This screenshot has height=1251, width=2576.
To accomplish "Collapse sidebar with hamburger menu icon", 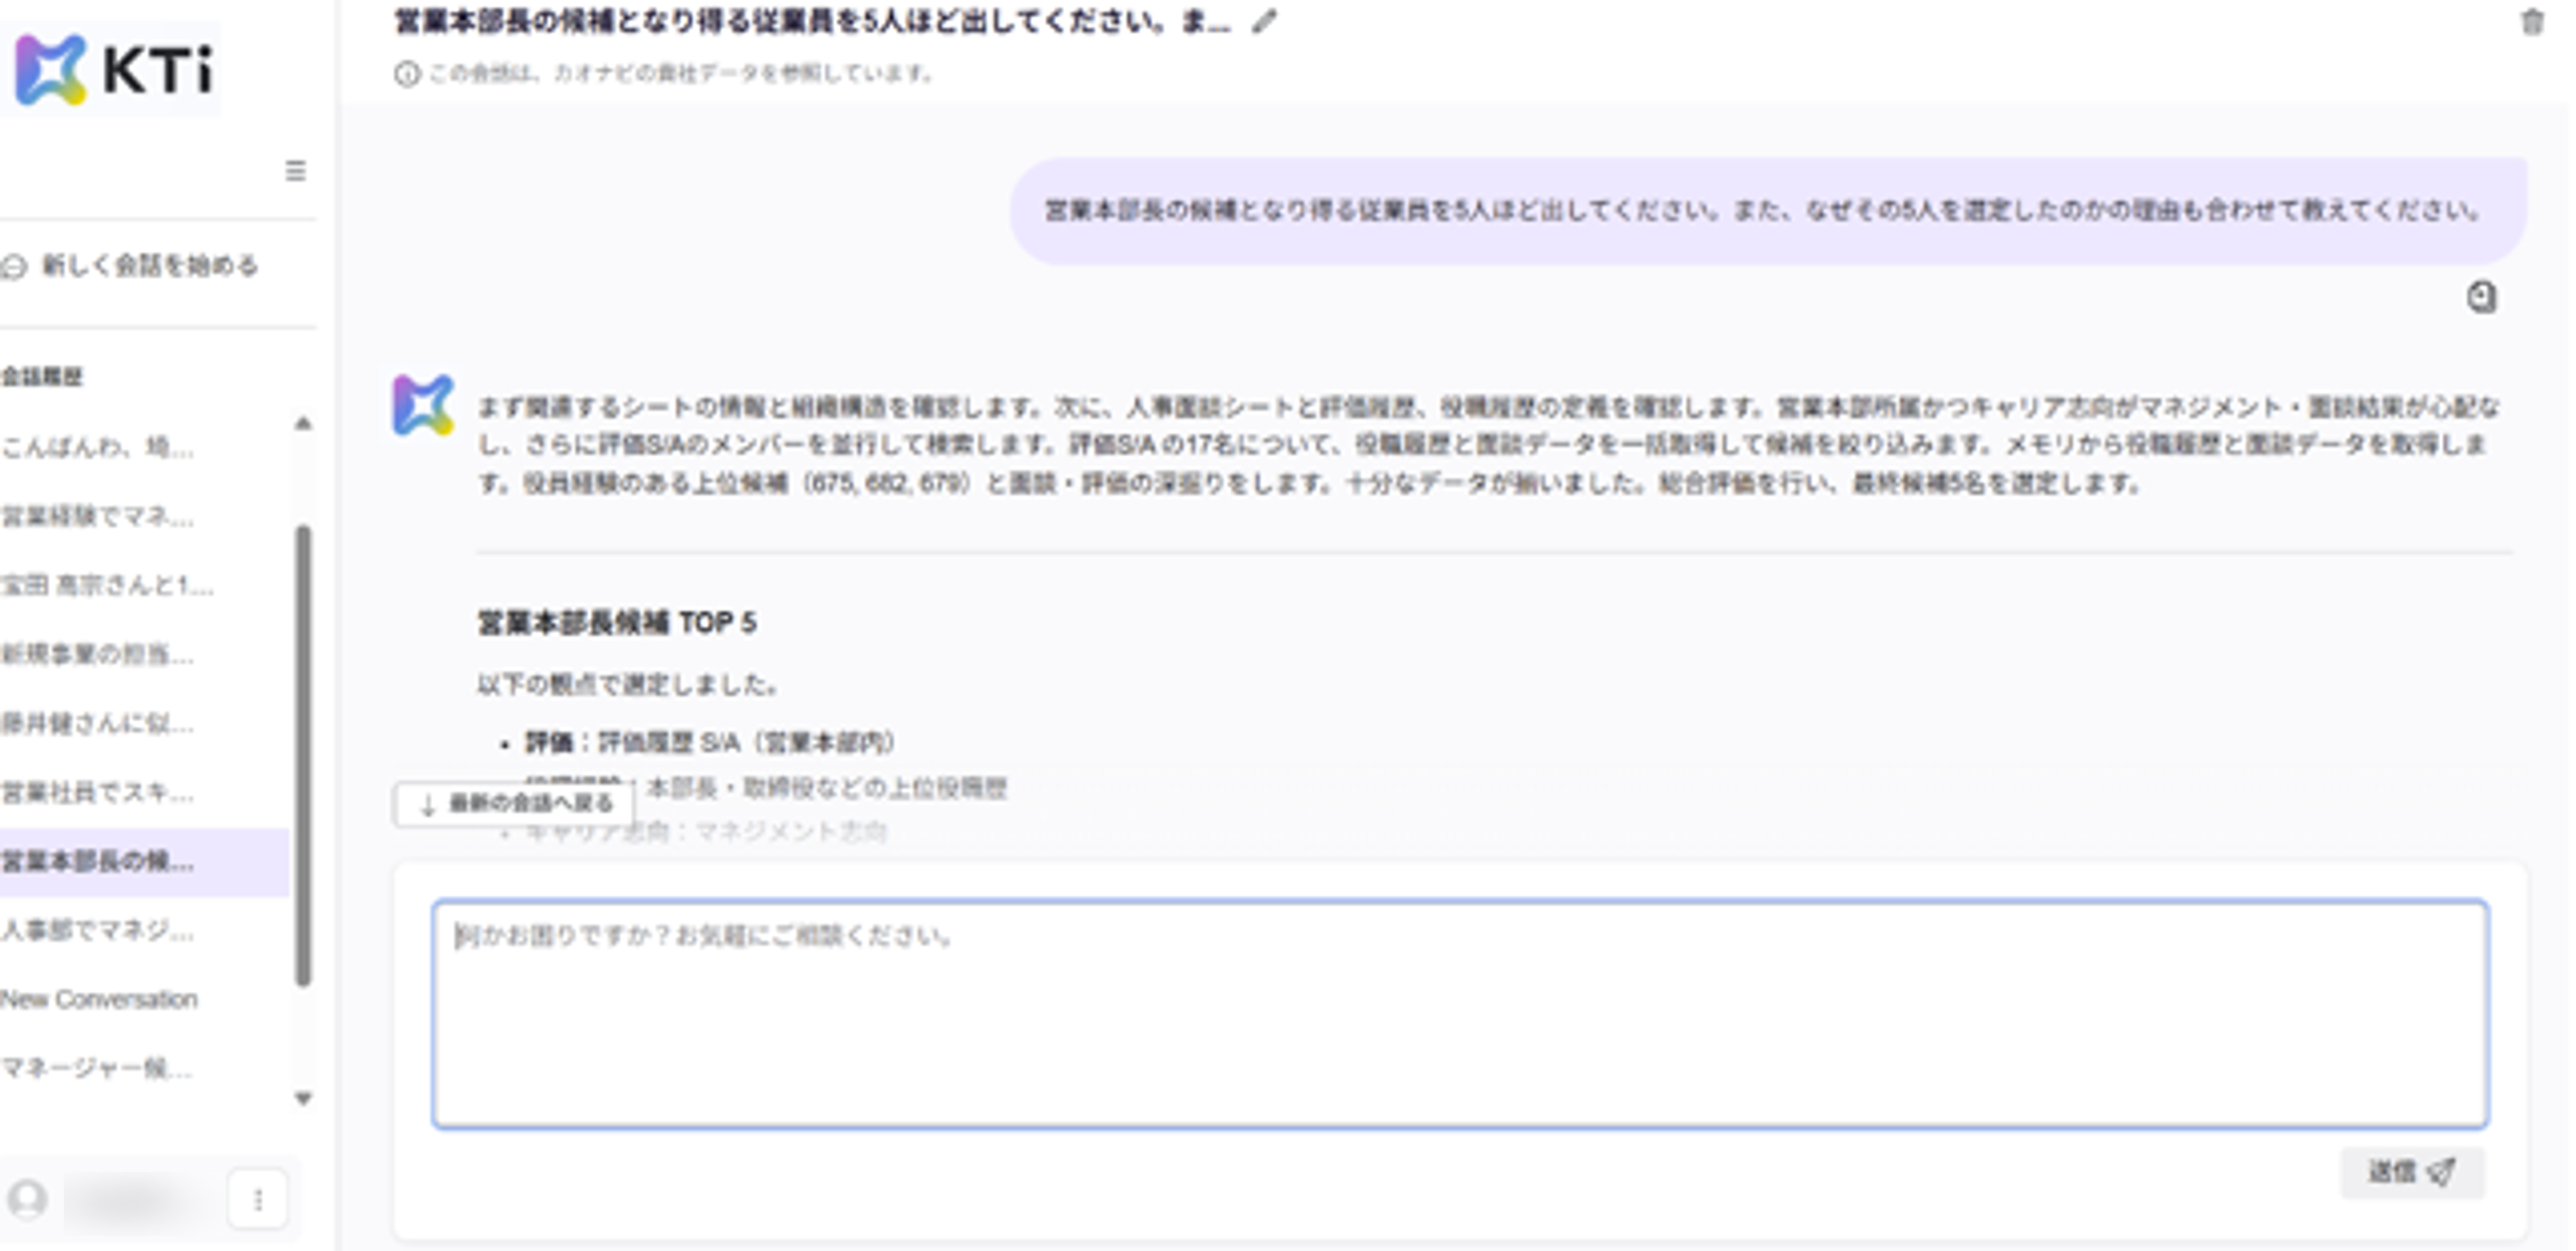I will click(x=295, y=171).
